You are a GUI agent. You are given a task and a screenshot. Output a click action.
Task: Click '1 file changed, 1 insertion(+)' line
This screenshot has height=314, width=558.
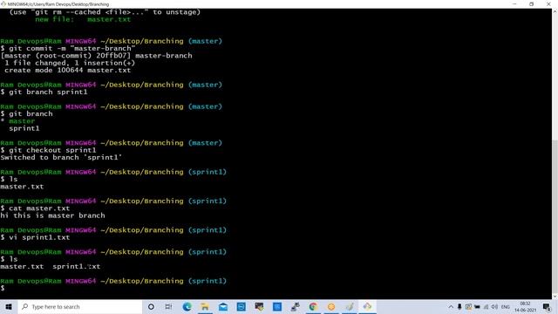(70, 63)
